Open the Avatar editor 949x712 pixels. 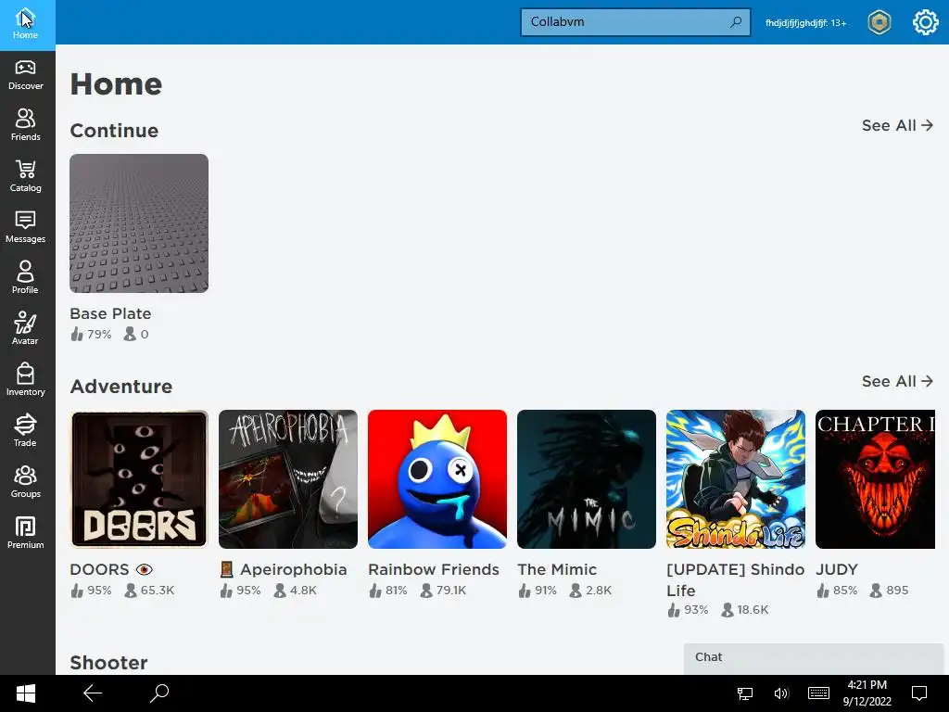pyautogui.click(x=25, y=329)
